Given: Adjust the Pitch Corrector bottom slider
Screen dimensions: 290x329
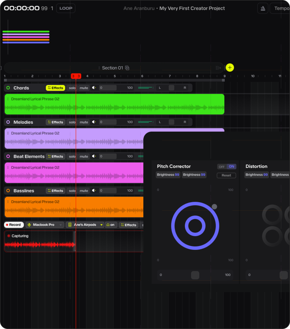Looking at the screenshot, I should [195, 275].
